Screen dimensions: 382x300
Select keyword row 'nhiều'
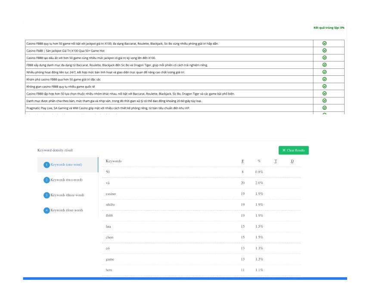click(x=201, y=205)
